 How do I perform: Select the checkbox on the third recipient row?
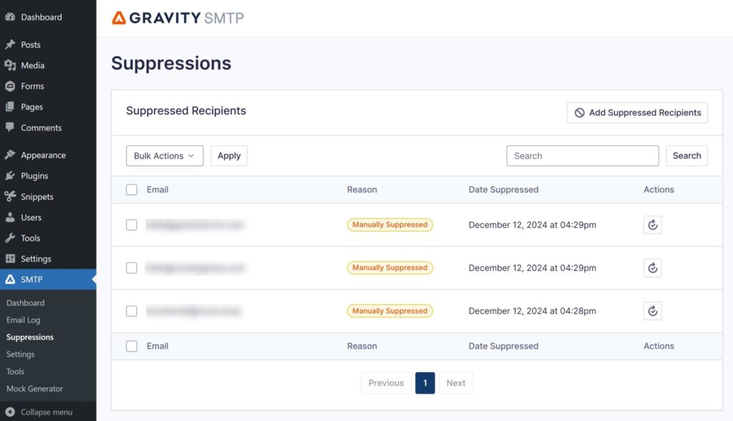pyautogui.click(x=132, y=311)
